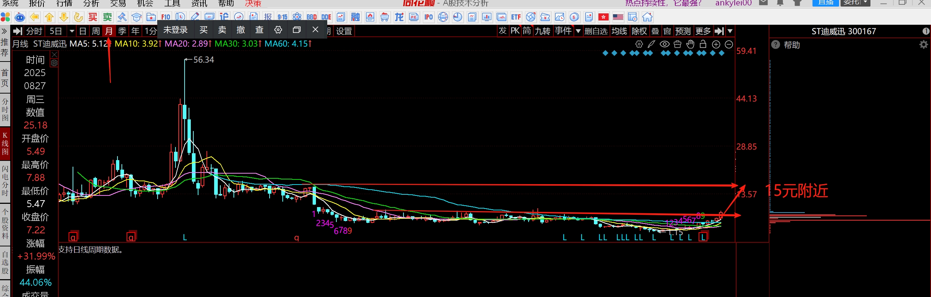Open the 行情 menu

pos(64,3)
